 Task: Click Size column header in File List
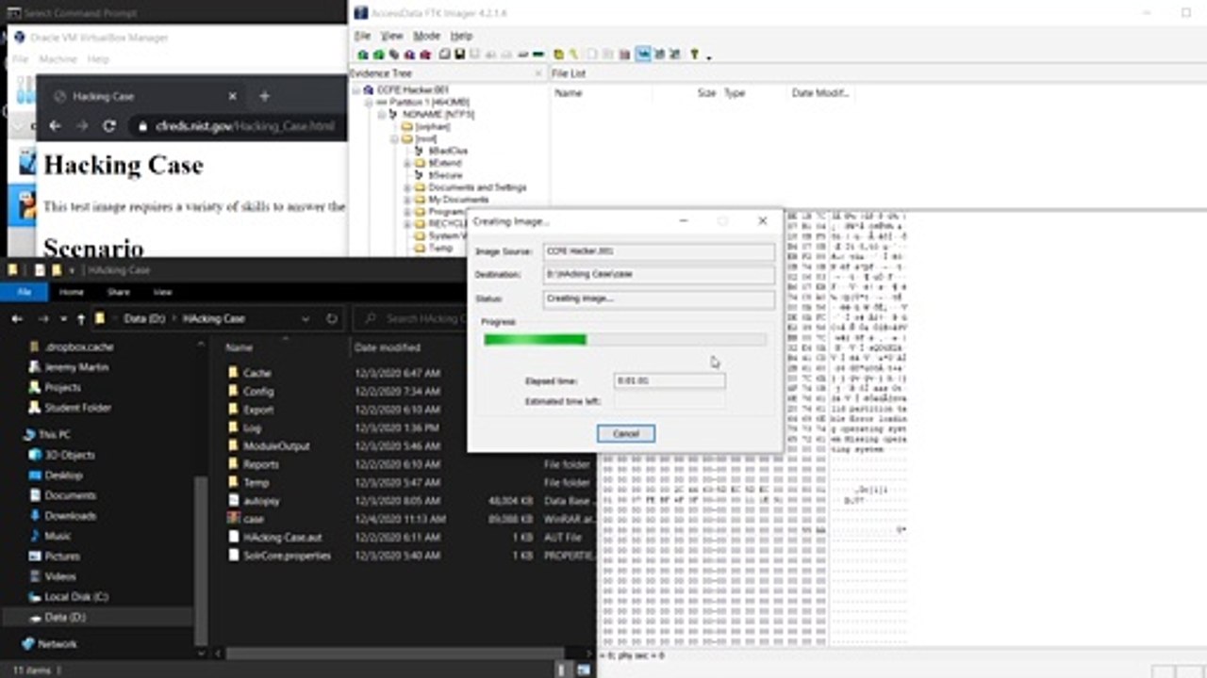point(706,93)
